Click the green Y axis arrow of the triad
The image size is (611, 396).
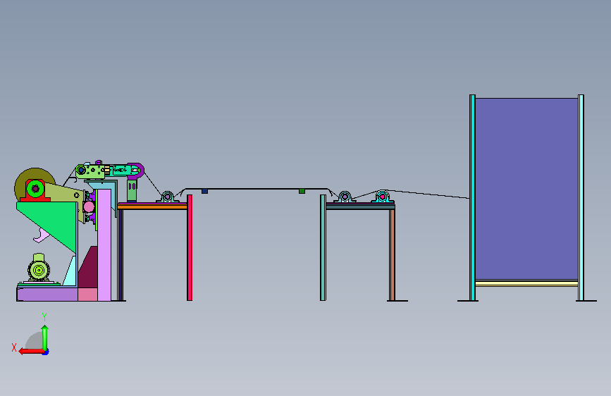(x=45, y=338)
